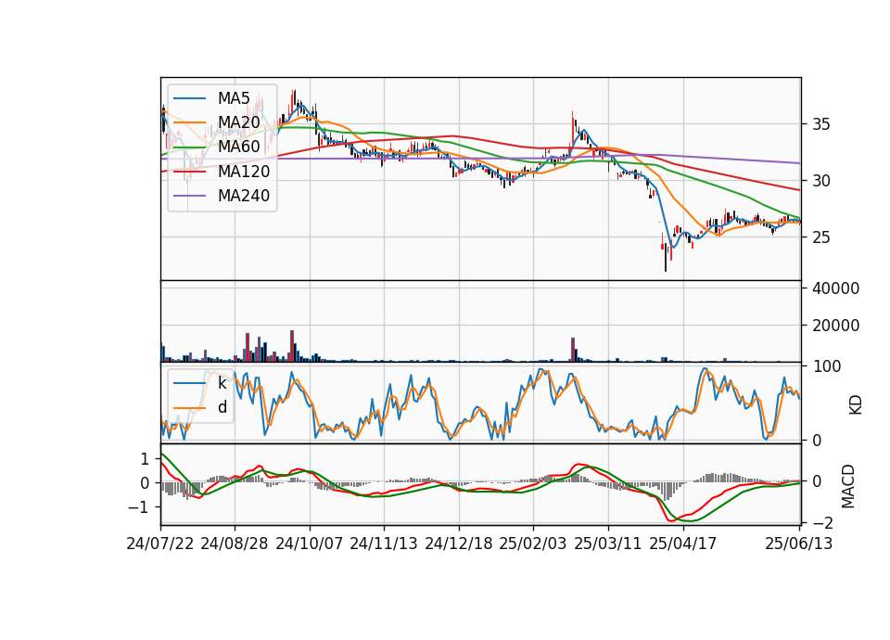Click the x-axis date 25/04/17
This screenshot has width=890, height=640.
point(683,544)
